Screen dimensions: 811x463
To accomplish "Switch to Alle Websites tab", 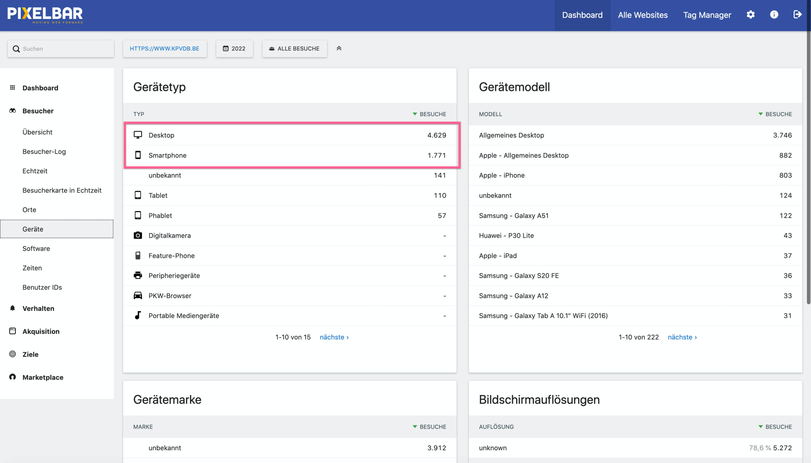I will pos(643,15).
